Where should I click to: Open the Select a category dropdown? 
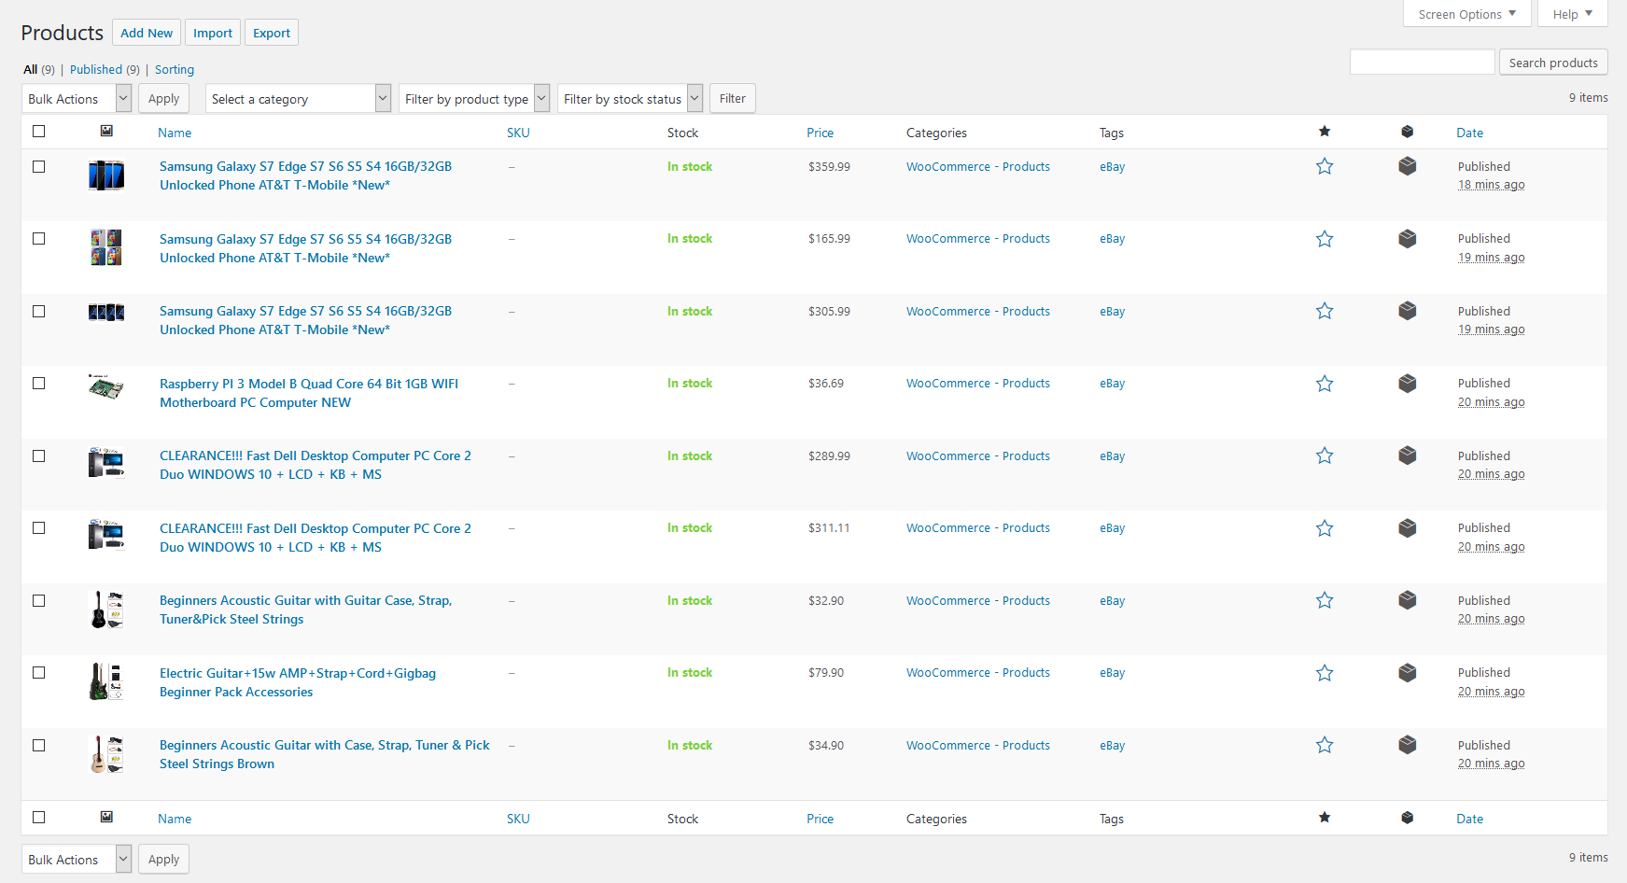pyautogui.click(x=298, y=98)
